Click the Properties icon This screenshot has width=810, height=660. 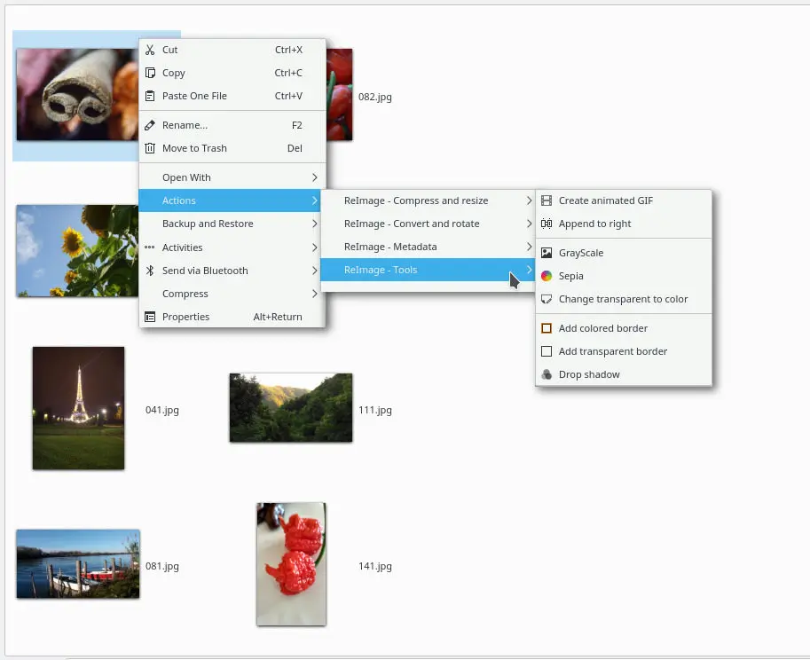click(150, 317)
